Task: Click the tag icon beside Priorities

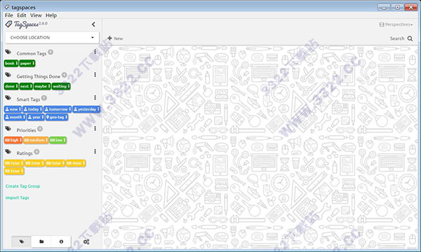Action: (8, 129)
